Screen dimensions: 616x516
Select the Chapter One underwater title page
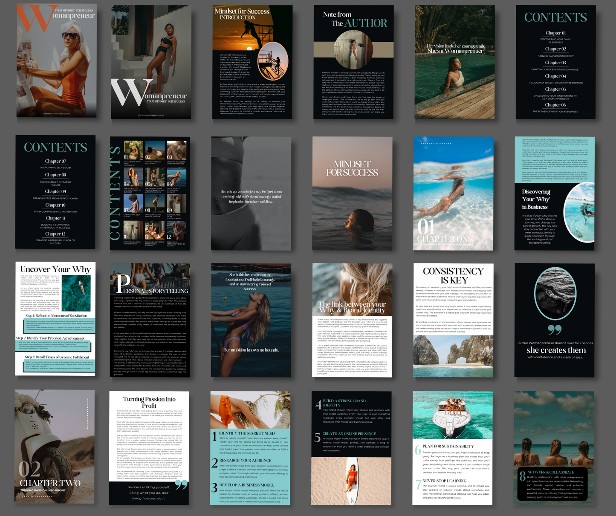[453, 193]
